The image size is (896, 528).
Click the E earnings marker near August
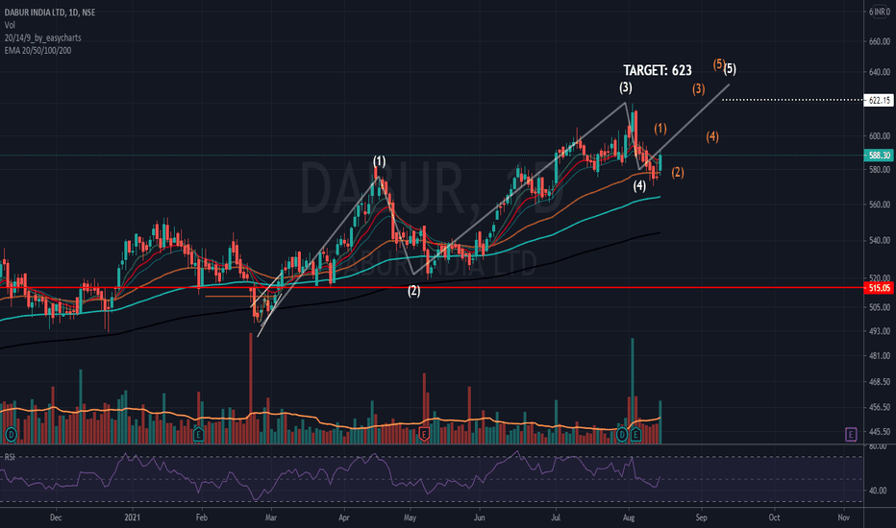pos(635,435)
